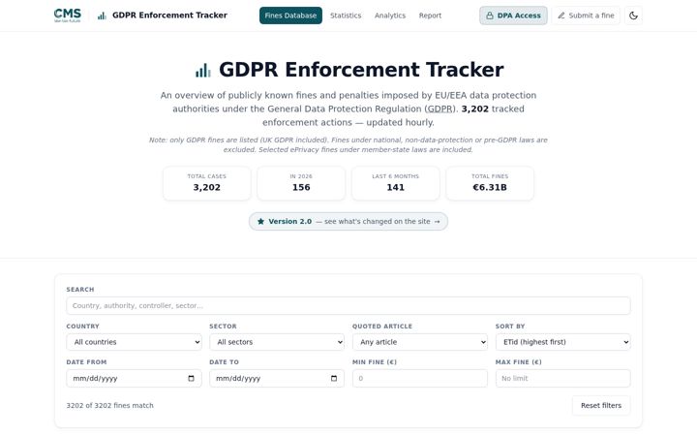Open the Sort By dropdown

[563, 342]
